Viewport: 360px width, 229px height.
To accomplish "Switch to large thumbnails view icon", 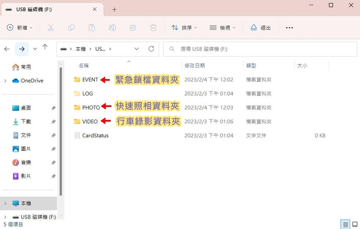I will (x=354, y=224).
